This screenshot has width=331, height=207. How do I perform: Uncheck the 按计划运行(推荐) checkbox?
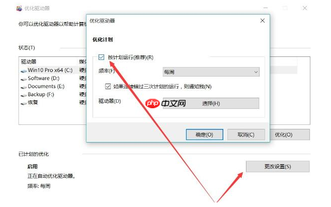101,57
